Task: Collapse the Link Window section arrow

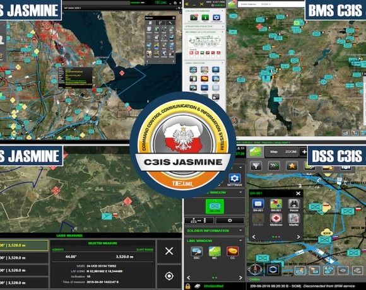Action: (240, 240)
